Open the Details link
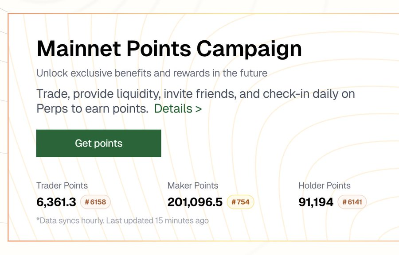Viewport: 399px width, 255px height. (173, 109)
